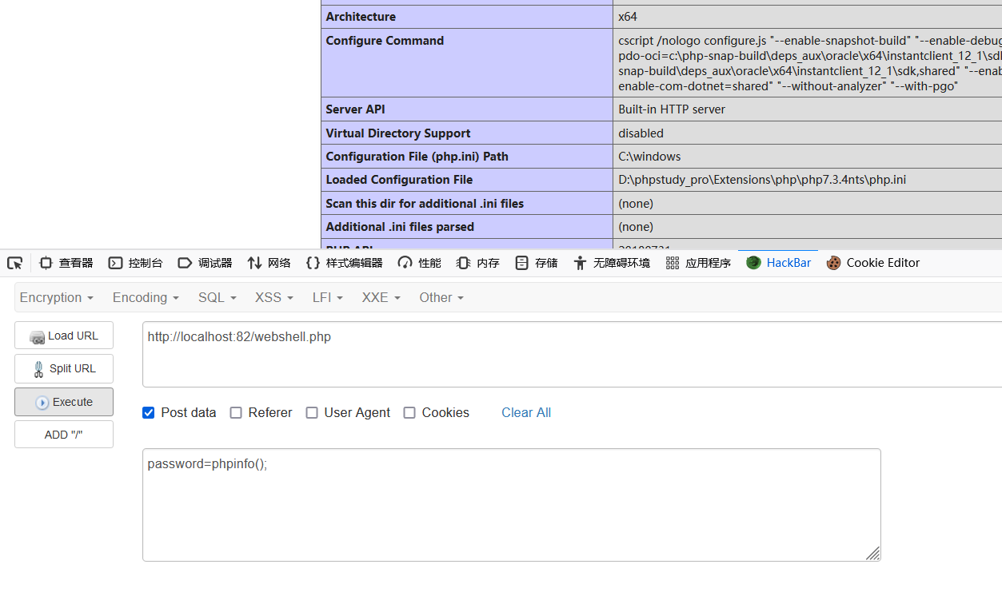Uncheck the Post data checkbox
This screenshot has width=1002, height=608.
(x=148, y=413)
